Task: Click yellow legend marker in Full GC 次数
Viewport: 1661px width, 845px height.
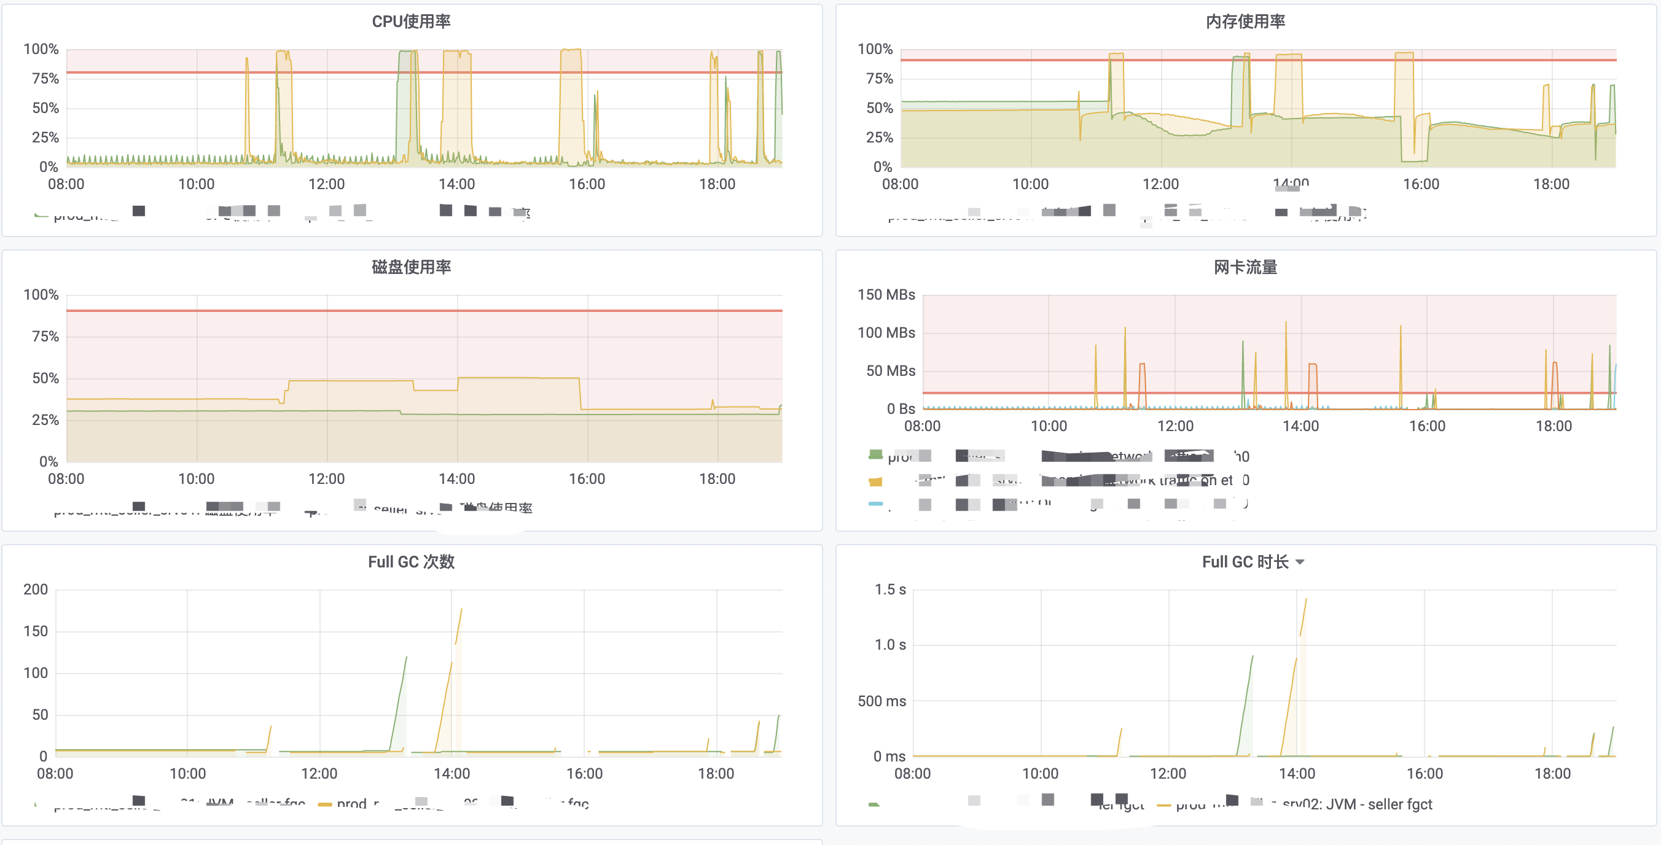Action: pyautogui.click(x=325, y=804)
